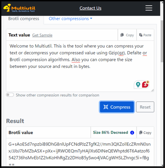Toggle show other compression results switch
Viewport: 165px width, 168px height.
pyautogui.click(x=10, y=95)
